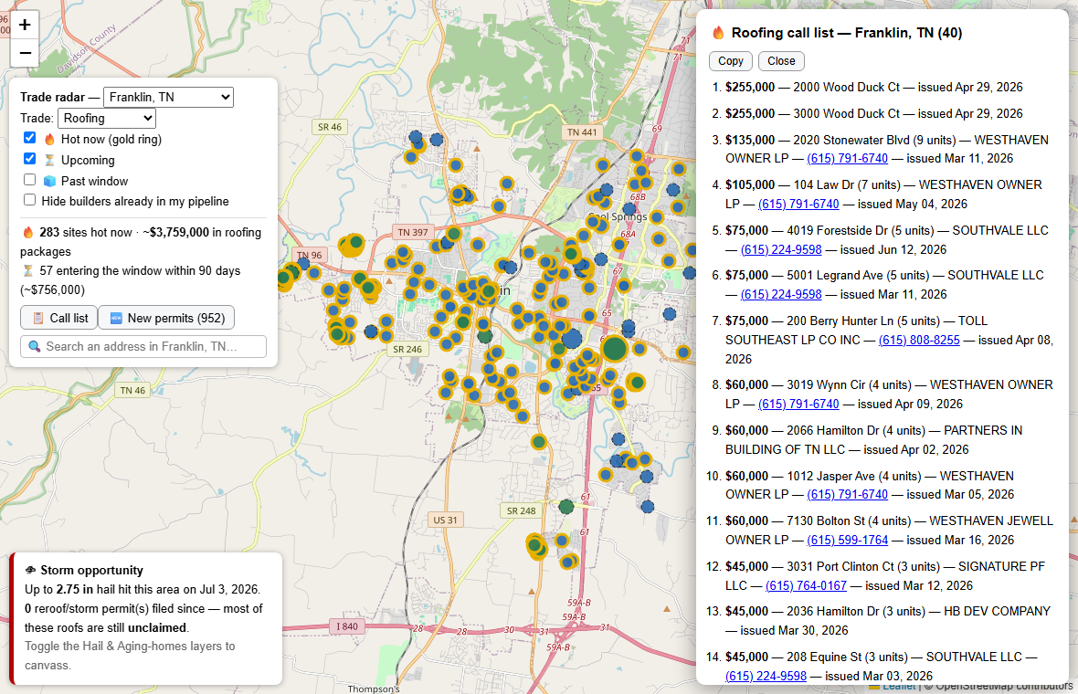Copy the roofing call list
Viewport: 1078px width, 694px height.
731,61
